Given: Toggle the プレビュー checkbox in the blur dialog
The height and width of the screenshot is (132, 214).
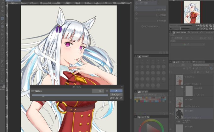Looking at the screenshot, I should point(111,98).
